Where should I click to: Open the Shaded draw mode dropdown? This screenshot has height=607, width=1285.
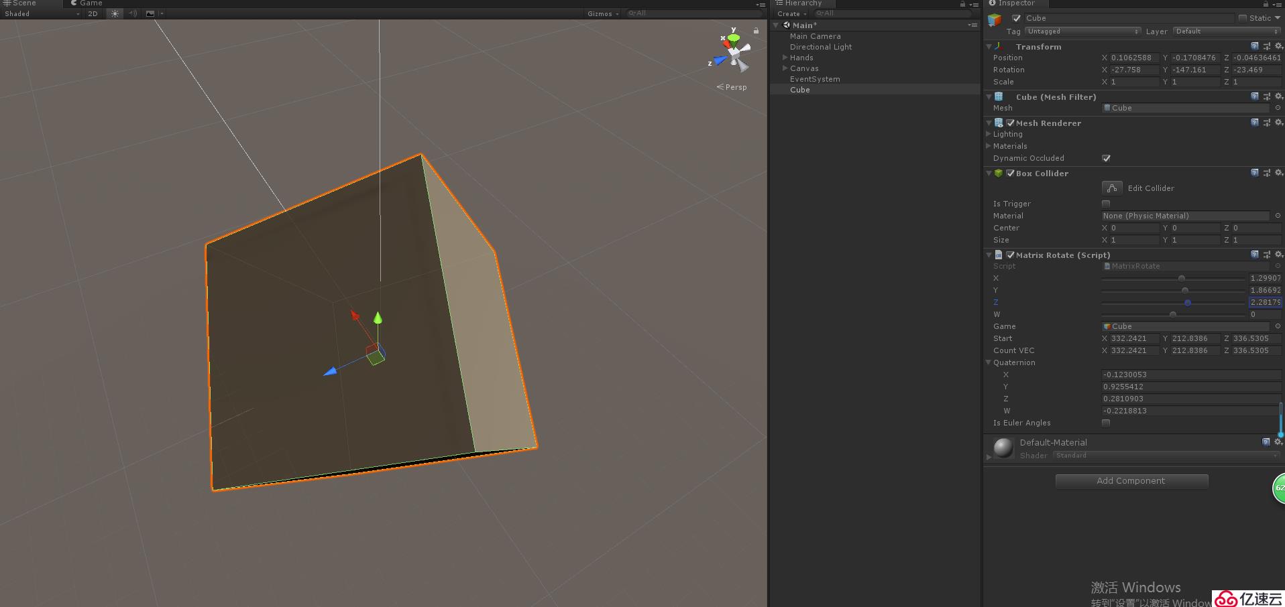point(42,13)
